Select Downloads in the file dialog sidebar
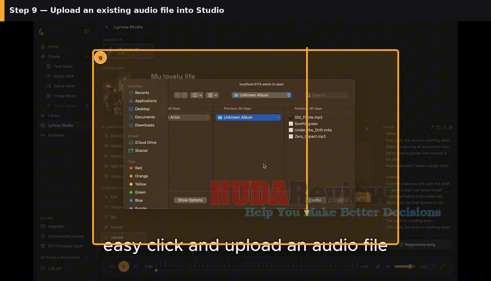Screen dimensions: 491x281 tap(141, 125)
